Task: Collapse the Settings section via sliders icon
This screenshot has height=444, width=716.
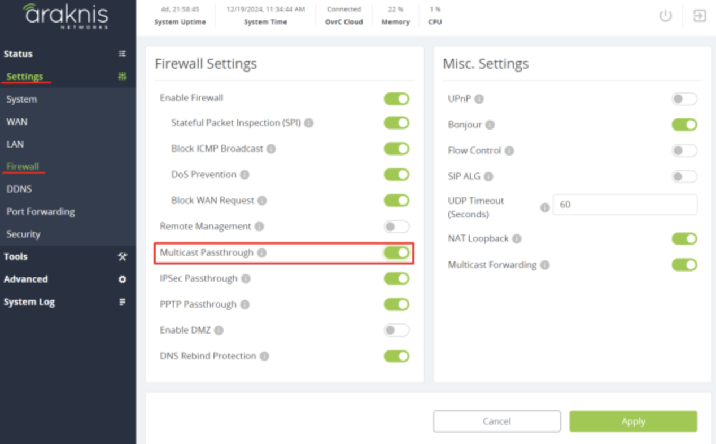Action: coord(122,77)
